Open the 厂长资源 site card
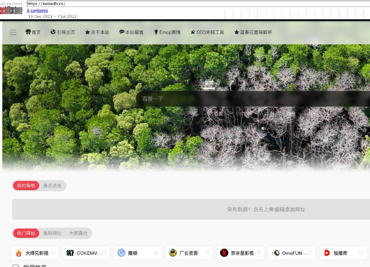 [189, 253]
